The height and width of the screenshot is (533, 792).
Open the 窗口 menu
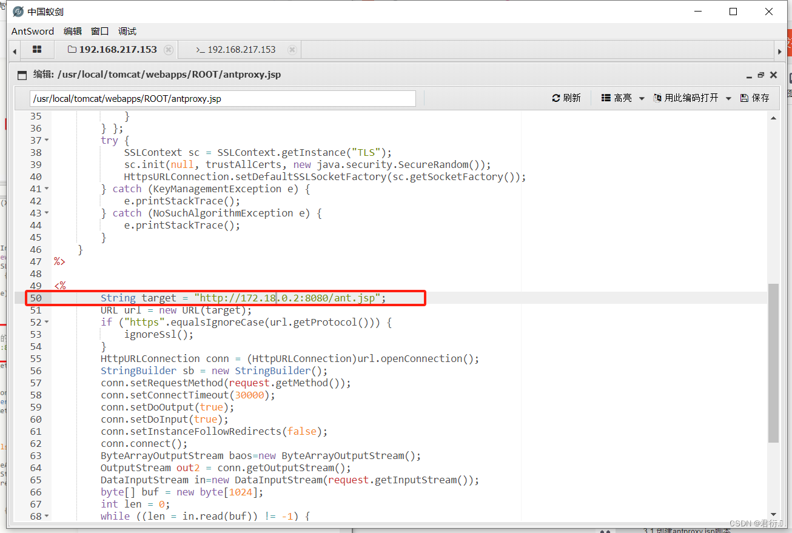click(x=100, y=32)
